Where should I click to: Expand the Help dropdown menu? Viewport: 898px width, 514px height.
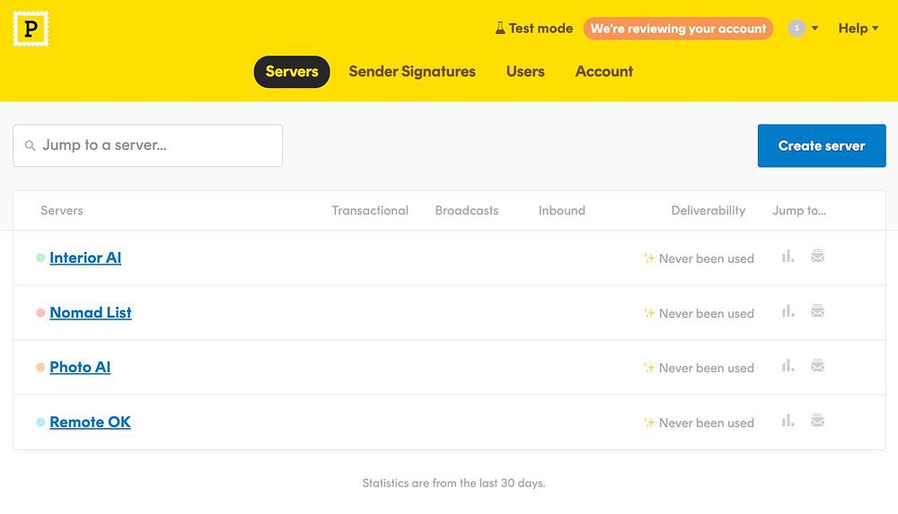click(858, 28)
